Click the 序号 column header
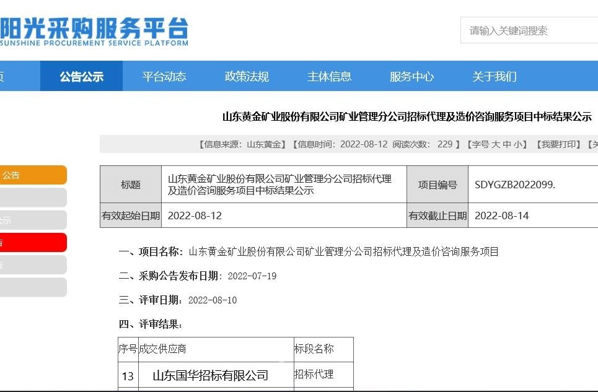The height and width of the screenshot is (392, 598). [128, 349]
